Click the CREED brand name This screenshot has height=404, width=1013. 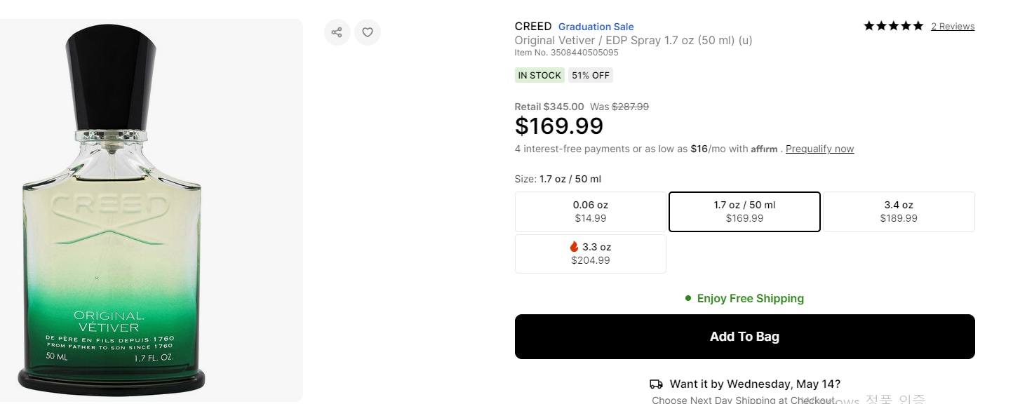533,27
